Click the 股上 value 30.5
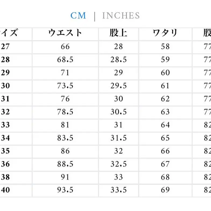The image size is (211, 211). (118, 112)
